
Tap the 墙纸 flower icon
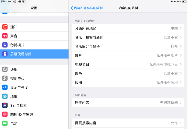click(x=5, y=96)
